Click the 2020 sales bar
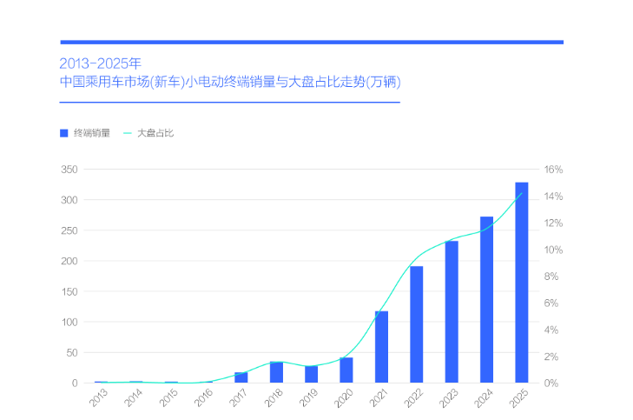Viewport: 633px width, 420px height. [346, 370]
